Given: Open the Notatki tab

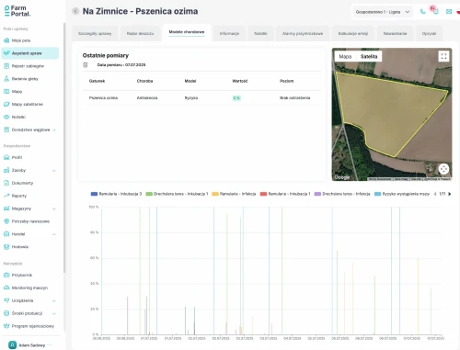Looking at the screenshot, I should click(260, 33).
